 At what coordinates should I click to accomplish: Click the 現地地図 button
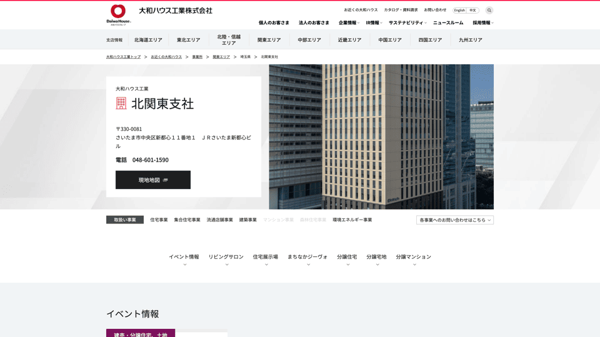point(153,180)
